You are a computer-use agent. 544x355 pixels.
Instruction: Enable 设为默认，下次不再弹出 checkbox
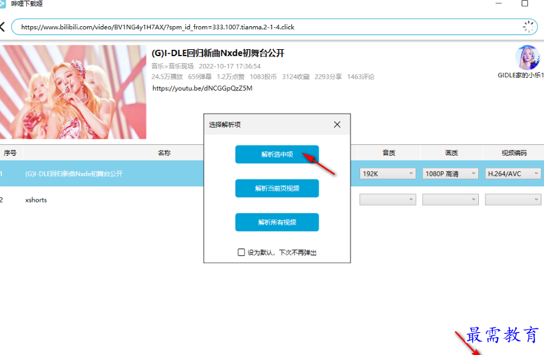point(241,252)
